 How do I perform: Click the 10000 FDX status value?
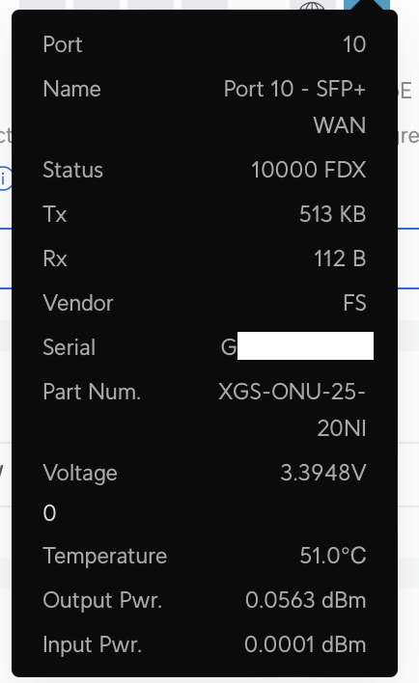(x=308, y=170)
